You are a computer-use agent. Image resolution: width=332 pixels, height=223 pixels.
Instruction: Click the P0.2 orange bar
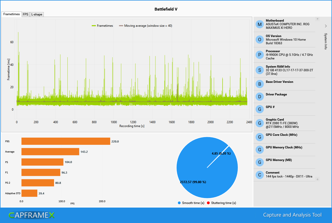pos(38,183)
